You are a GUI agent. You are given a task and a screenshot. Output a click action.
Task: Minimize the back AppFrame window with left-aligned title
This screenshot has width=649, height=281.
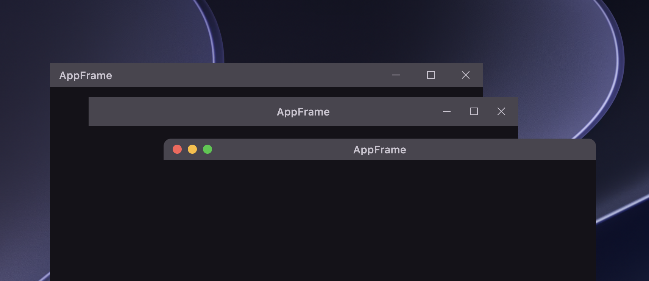click(396, 75)
